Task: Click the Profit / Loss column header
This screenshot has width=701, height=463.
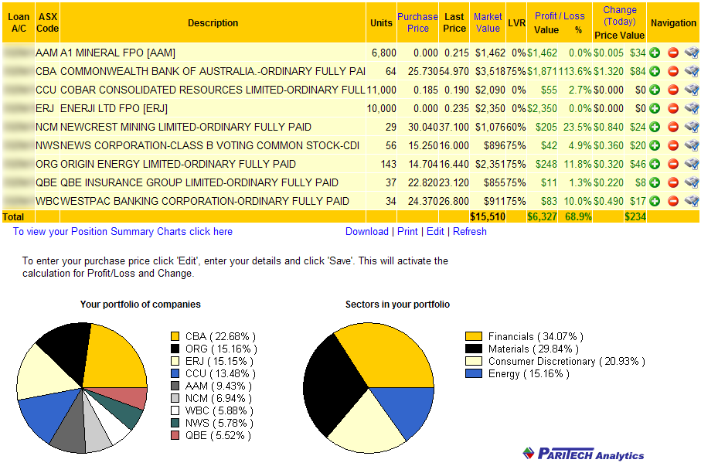Action: point(560,16)
